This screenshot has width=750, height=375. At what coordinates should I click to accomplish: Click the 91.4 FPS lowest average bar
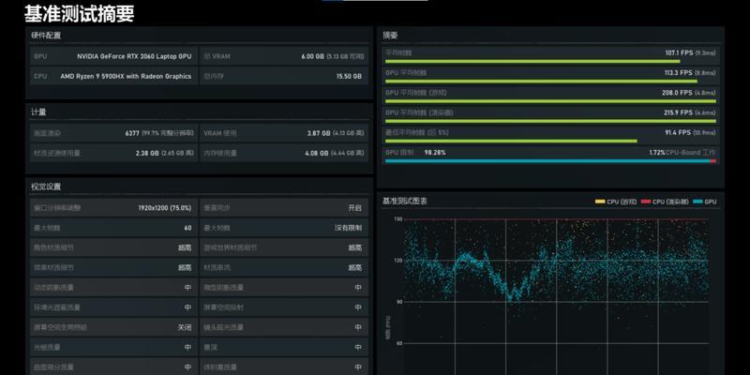pyautogui.click(x=511, y=142)
